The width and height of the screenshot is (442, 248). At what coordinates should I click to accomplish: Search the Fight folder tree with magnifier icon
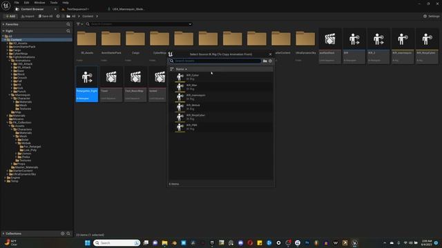(68, 31)
